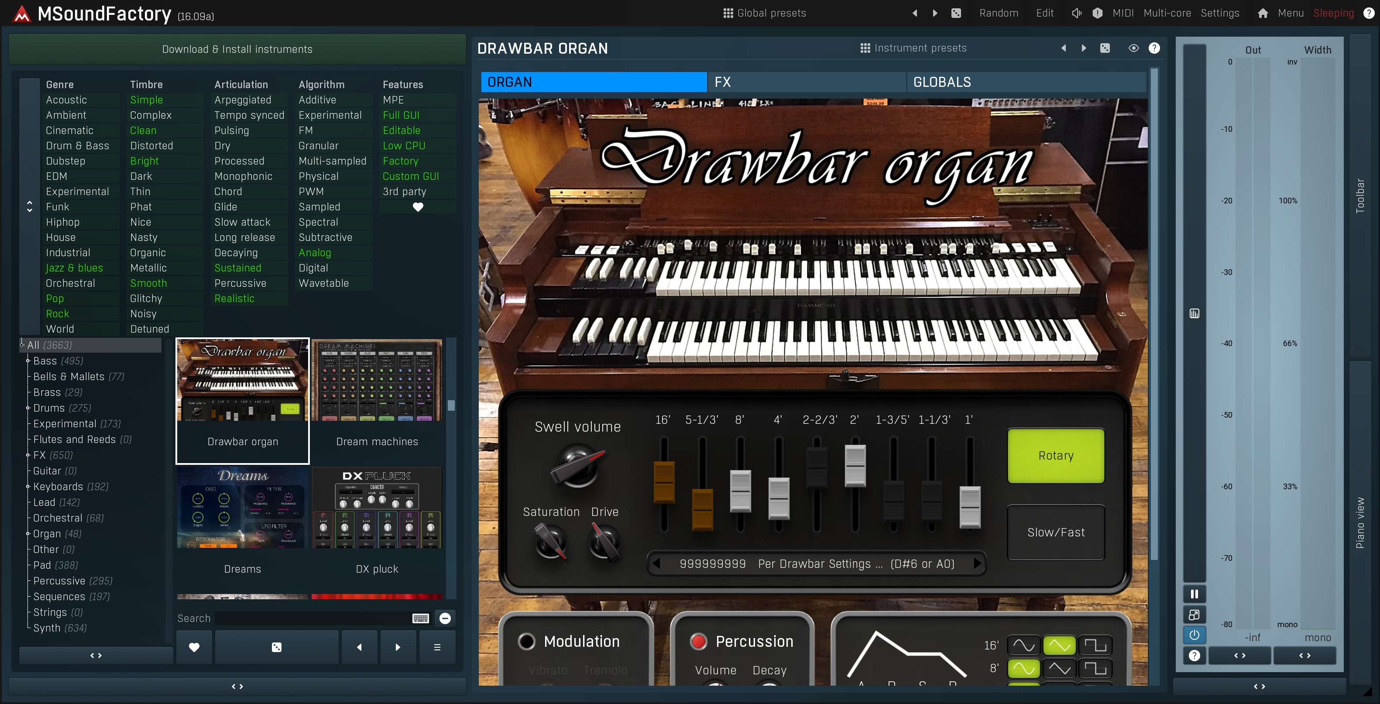Go to next instrument in browser
Screen dimensions: 1380x704
(x=398, y=647)
